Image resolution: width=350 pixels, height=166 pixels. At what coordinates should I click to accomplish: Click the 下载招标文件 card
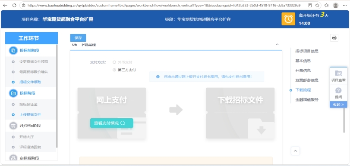(x=240, y=113)
